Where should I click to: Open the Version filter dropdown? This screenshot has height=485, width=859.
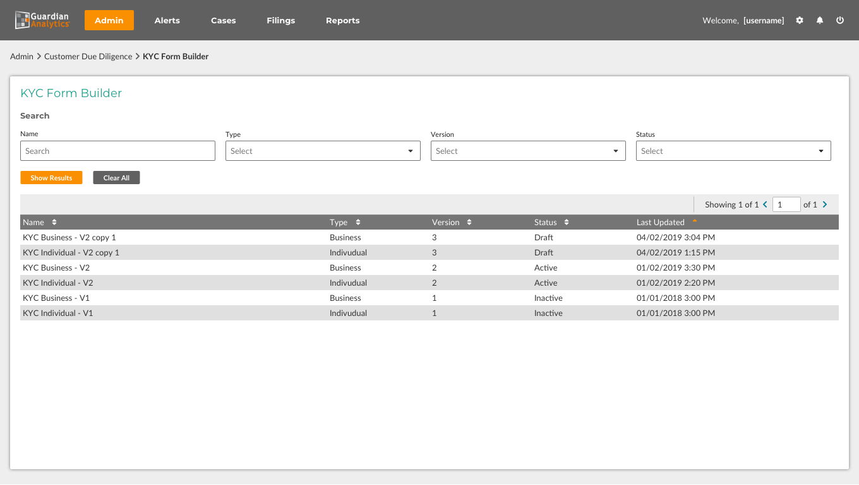pyautogui.click(x=528, y=151)
